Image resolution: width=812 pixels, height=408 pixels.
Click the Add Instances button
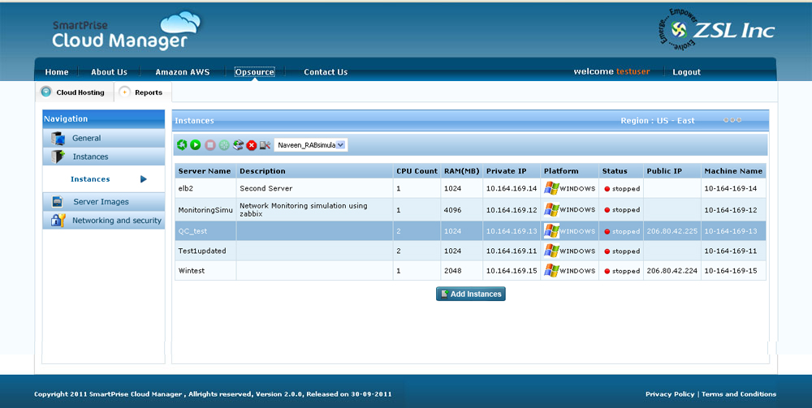471,294
